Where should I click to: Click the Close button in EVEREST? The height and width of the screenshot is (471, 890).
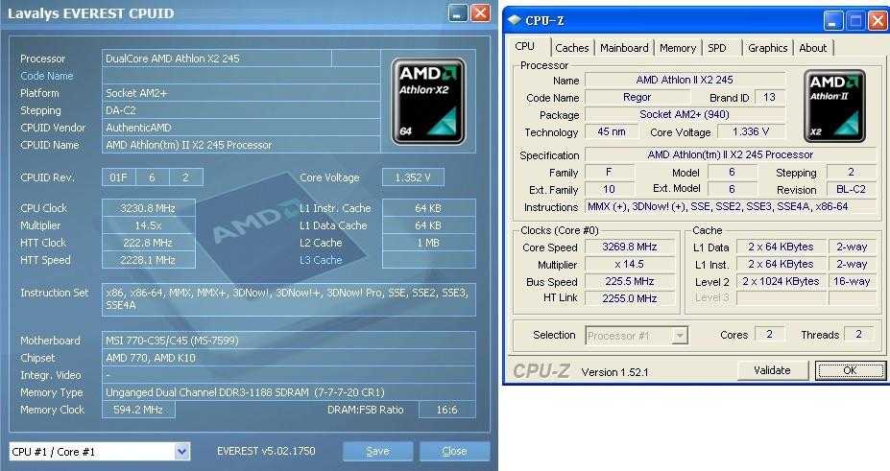[454, 451]
